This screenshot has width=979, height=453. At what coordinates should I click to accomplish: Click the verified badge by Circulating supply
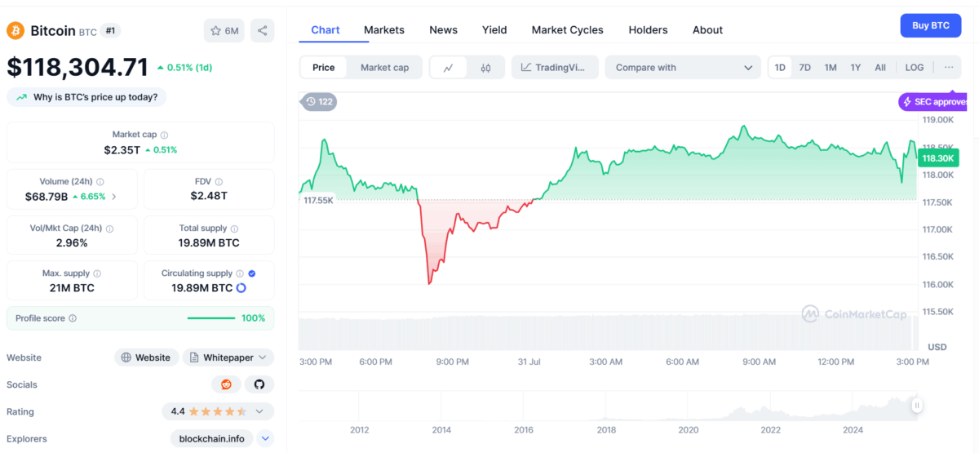[252, 273]
